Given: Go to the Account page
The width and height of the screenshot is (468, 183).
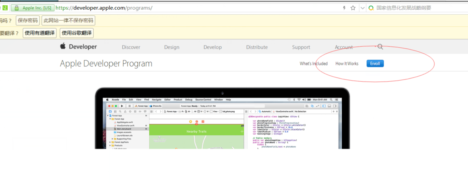Looking at the screenshot, I should [344, 47].
